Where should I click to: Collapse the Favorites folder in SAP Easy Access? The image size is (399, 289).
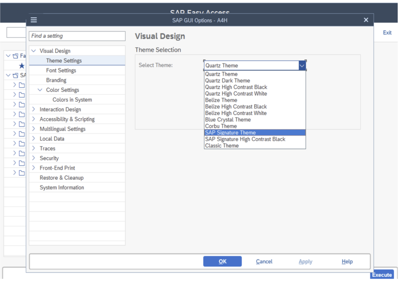(8, 56)
